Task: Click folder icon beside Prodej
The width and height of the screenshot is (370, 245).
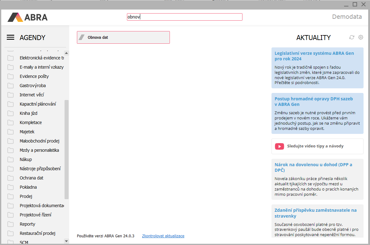Action: 11,196
